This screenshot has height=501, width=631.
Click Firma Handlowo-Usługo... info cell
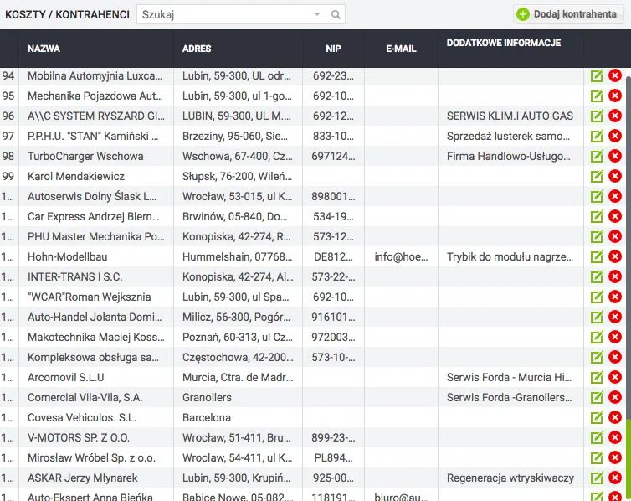click(510, 157)
